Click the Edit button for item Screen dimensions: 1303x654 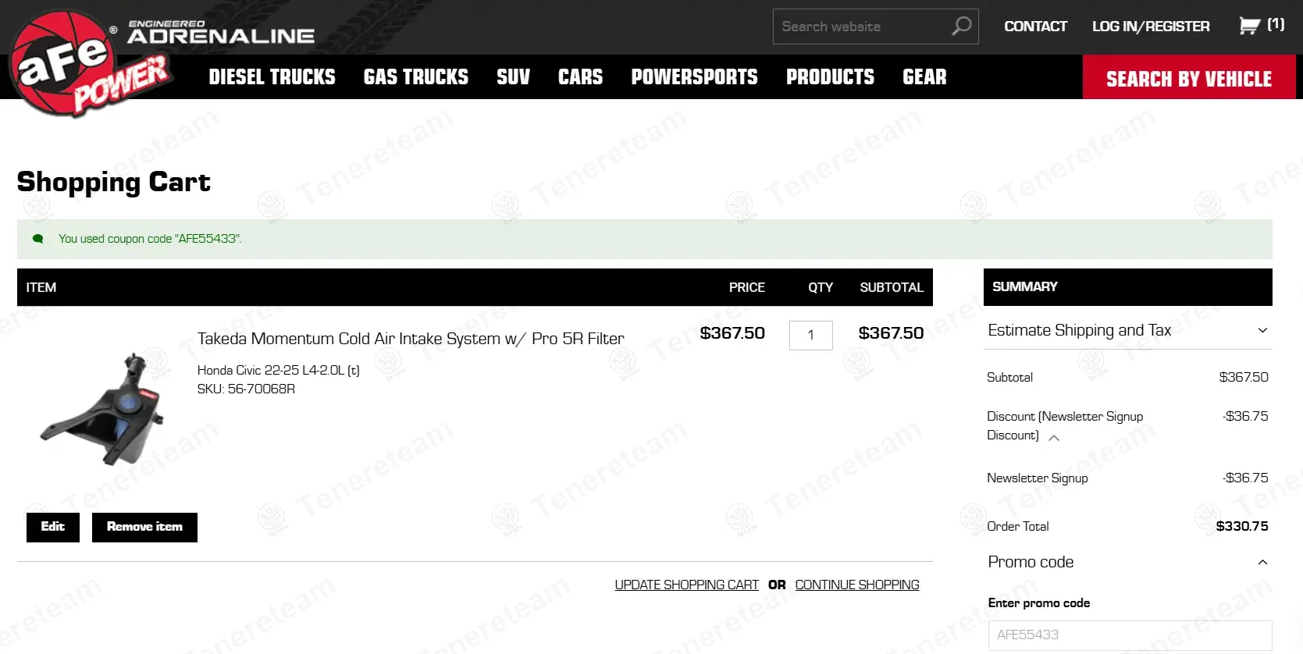(x=53, y=527)
